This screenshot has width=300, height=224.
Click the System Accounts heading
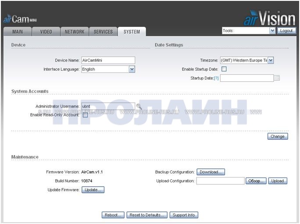coord(30,91)
